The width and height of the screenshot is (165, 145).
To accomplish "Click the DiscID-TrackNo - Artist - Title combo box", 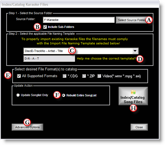I will (x=81, y=51).
